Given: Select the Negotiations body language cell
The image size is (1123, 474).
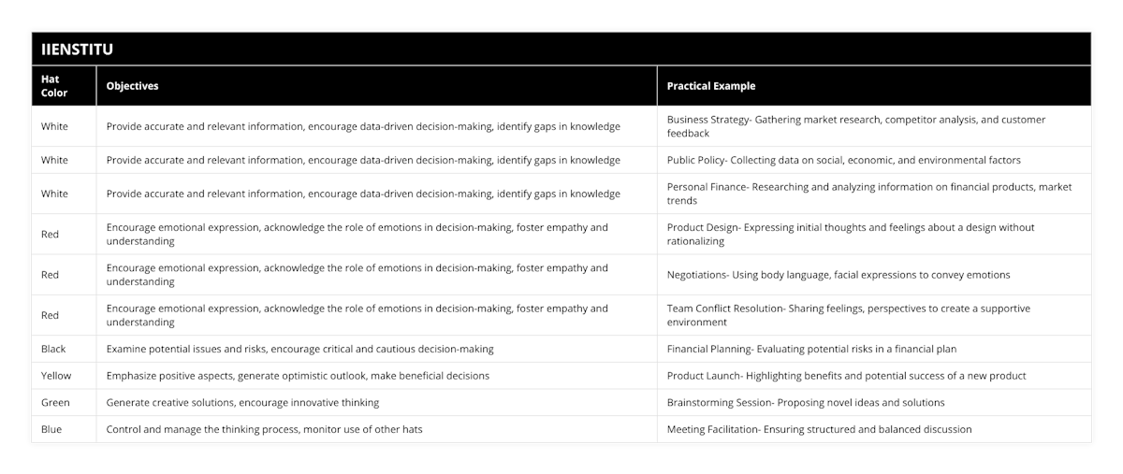Looking at the screenshot, I should pos(838,275).
